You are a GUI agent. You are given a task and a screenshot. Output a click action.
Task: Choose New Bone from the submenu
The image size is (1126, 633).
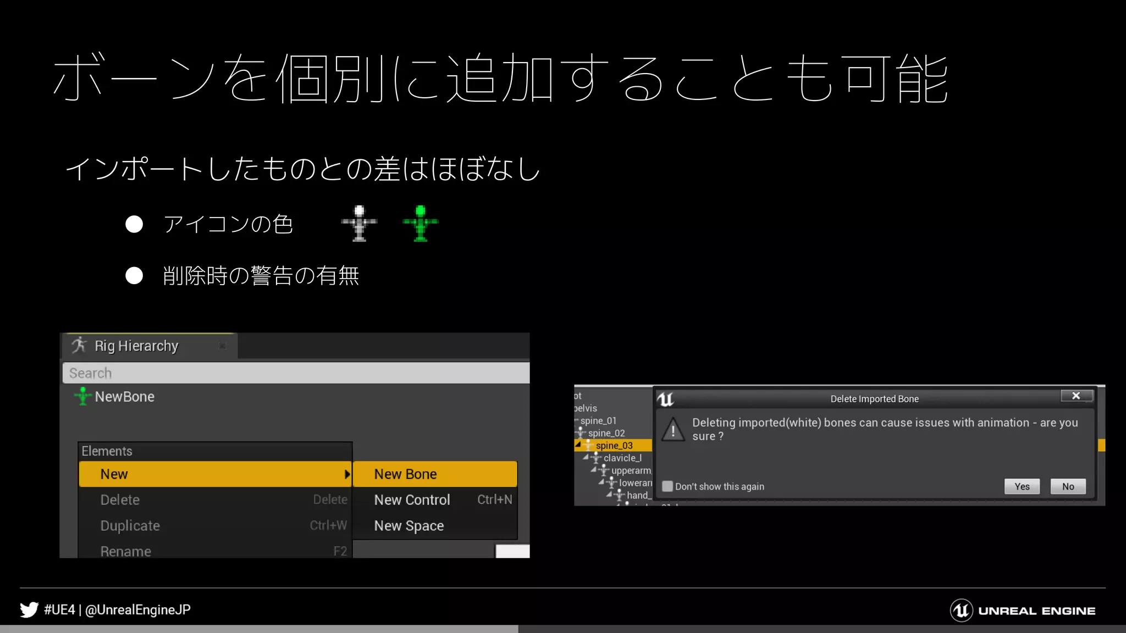406,474
